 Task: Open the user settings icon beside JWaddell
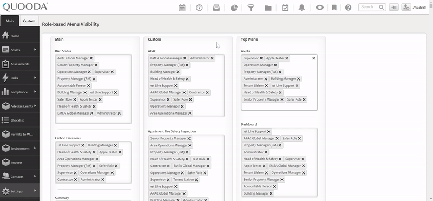[406, 8]
